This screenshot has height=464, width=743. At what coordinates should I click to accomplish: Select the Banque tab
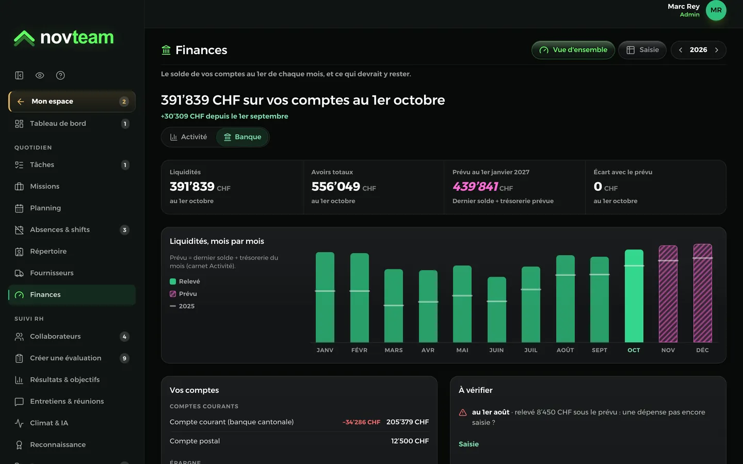coord(243,137)
